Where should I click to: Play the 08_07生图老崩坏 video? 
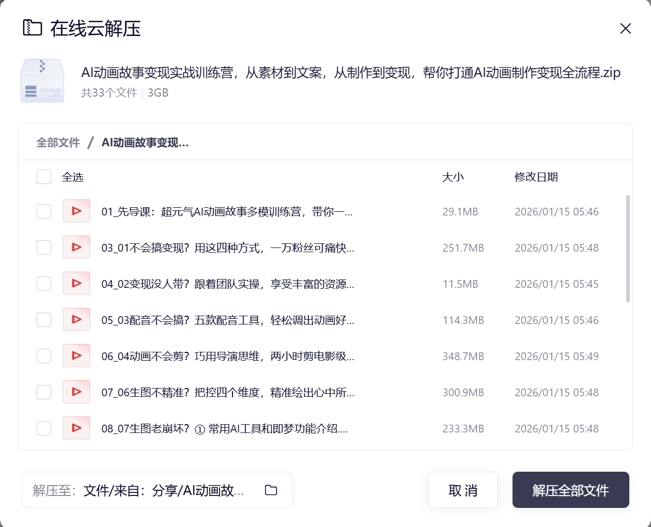(x=76, y=428)
